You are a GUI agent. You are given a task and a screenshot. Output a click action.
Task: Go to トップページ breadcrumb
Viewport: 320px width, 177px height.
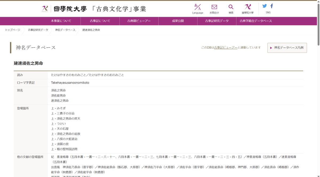[x=13, y=30]
